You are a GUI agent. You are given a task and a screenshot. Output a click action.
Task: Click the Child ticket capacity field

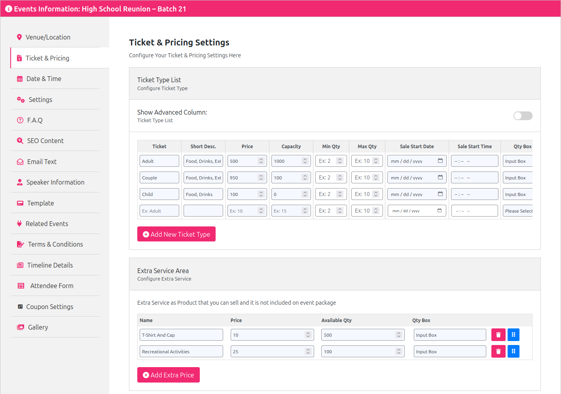click(x=286, y=194)
